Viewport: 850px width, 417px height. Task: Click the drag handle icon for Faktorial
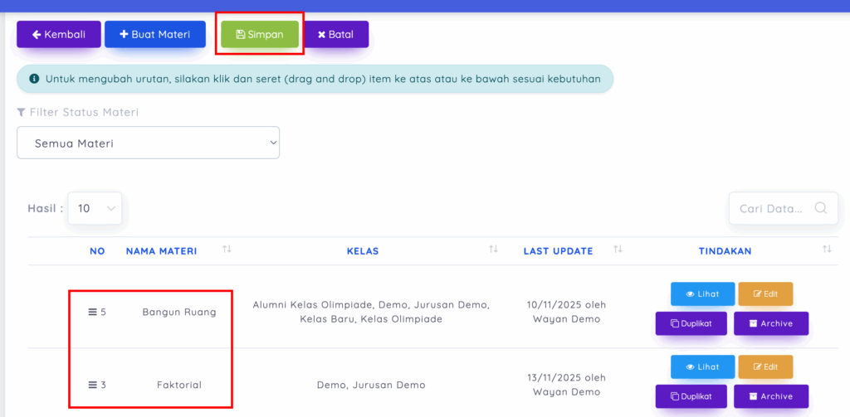coord(93,385)
